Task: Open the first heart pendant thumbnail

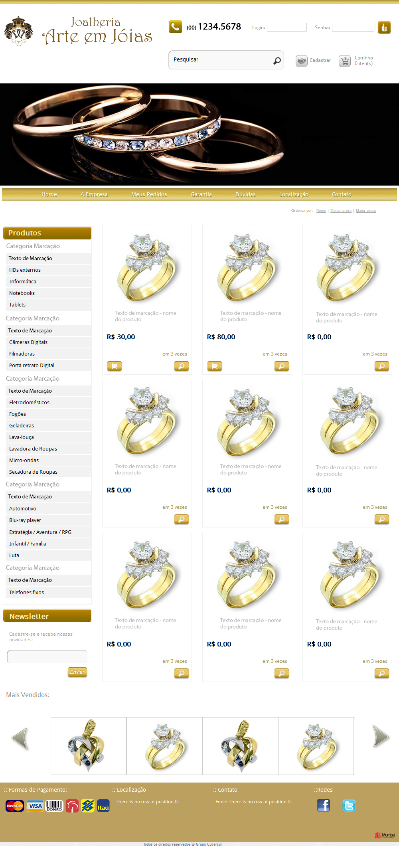Action: click(89, 746)
